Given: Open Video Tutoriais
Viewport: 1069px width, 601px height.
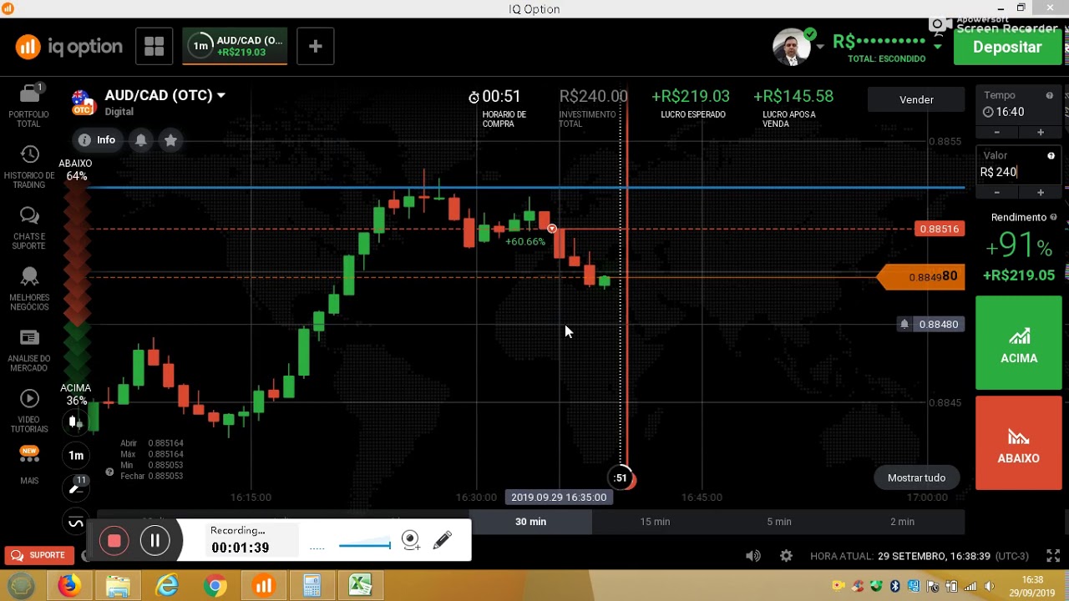Looking at the screenshot, I should 29,412.
